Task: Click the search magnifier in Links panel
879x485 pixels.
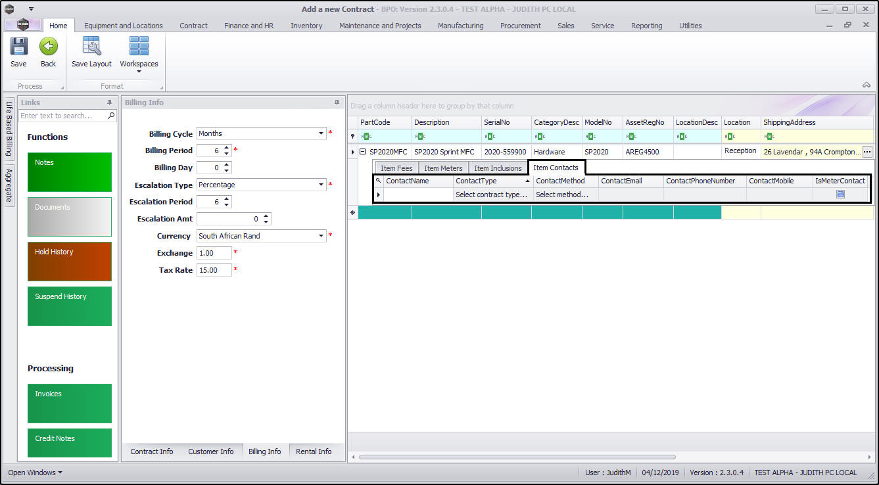Action: (111, 116)
